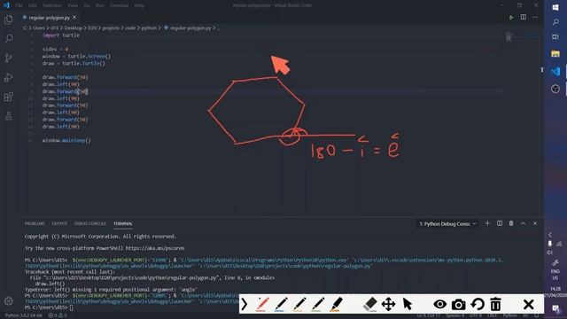Create a new terminal with plus icon
The height and width of the screenshot is (319, 567).
(487, 223)
